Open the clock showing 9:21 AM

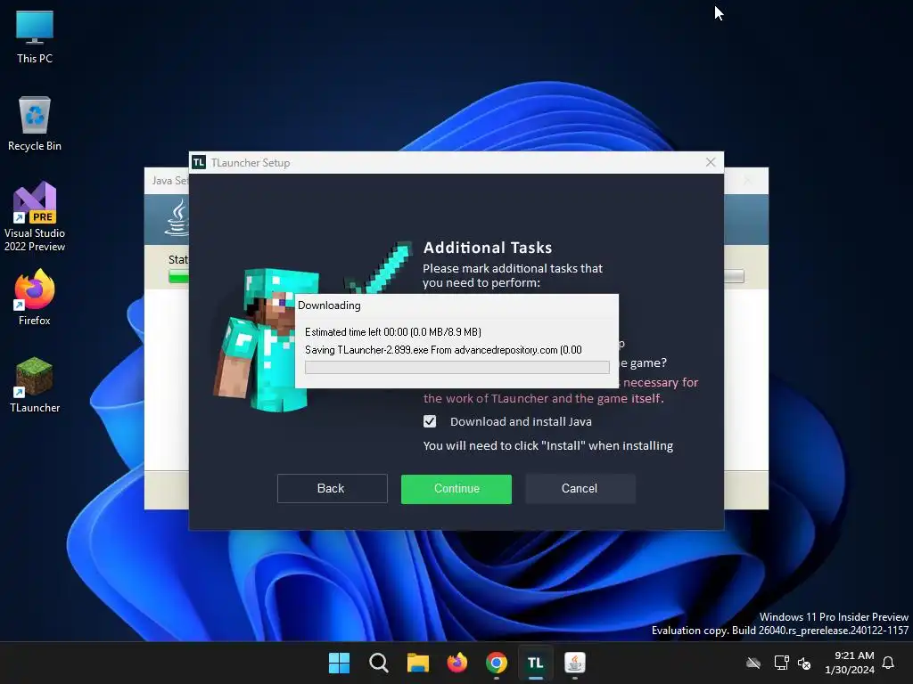[850, 663]
